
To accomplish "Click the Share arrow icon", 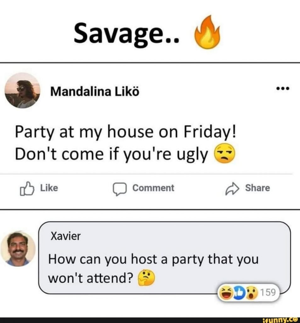I will pyautogui.click(x=232, y=188).
